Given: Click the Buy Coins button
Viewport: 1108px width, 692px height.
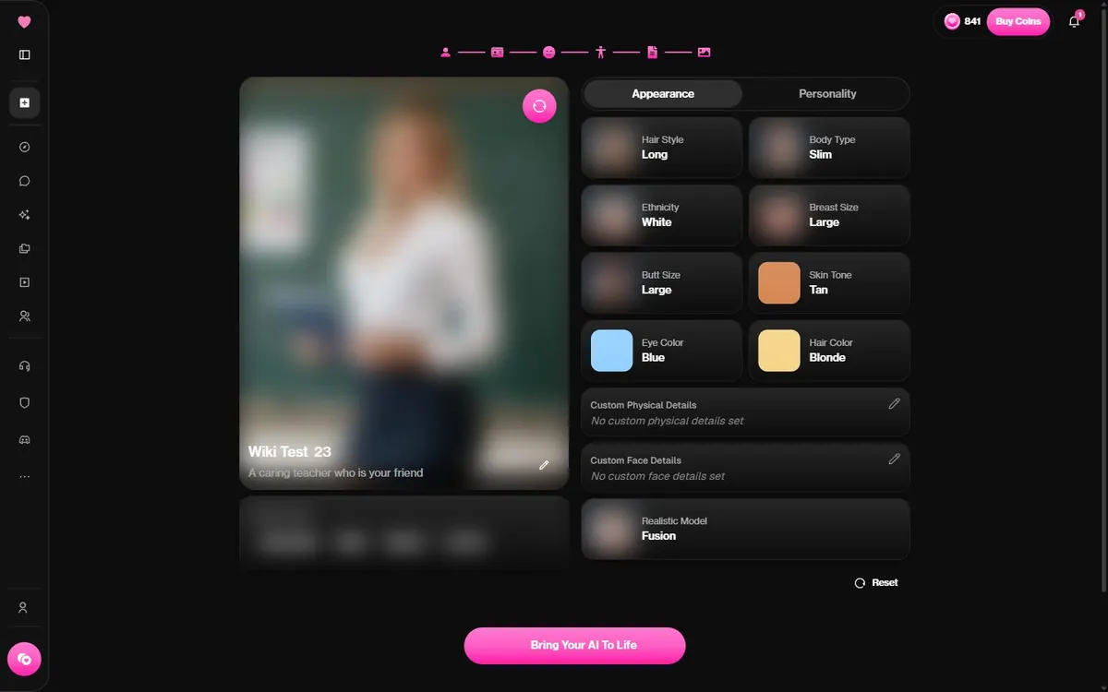Looking at the screenshot, I should pyautogui.click(x=1018, y=21).
